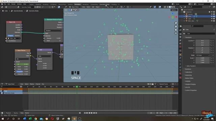216x121 pixels.
Task: Click the Blender logo menu icon
Action: click(x=2, y=4)
